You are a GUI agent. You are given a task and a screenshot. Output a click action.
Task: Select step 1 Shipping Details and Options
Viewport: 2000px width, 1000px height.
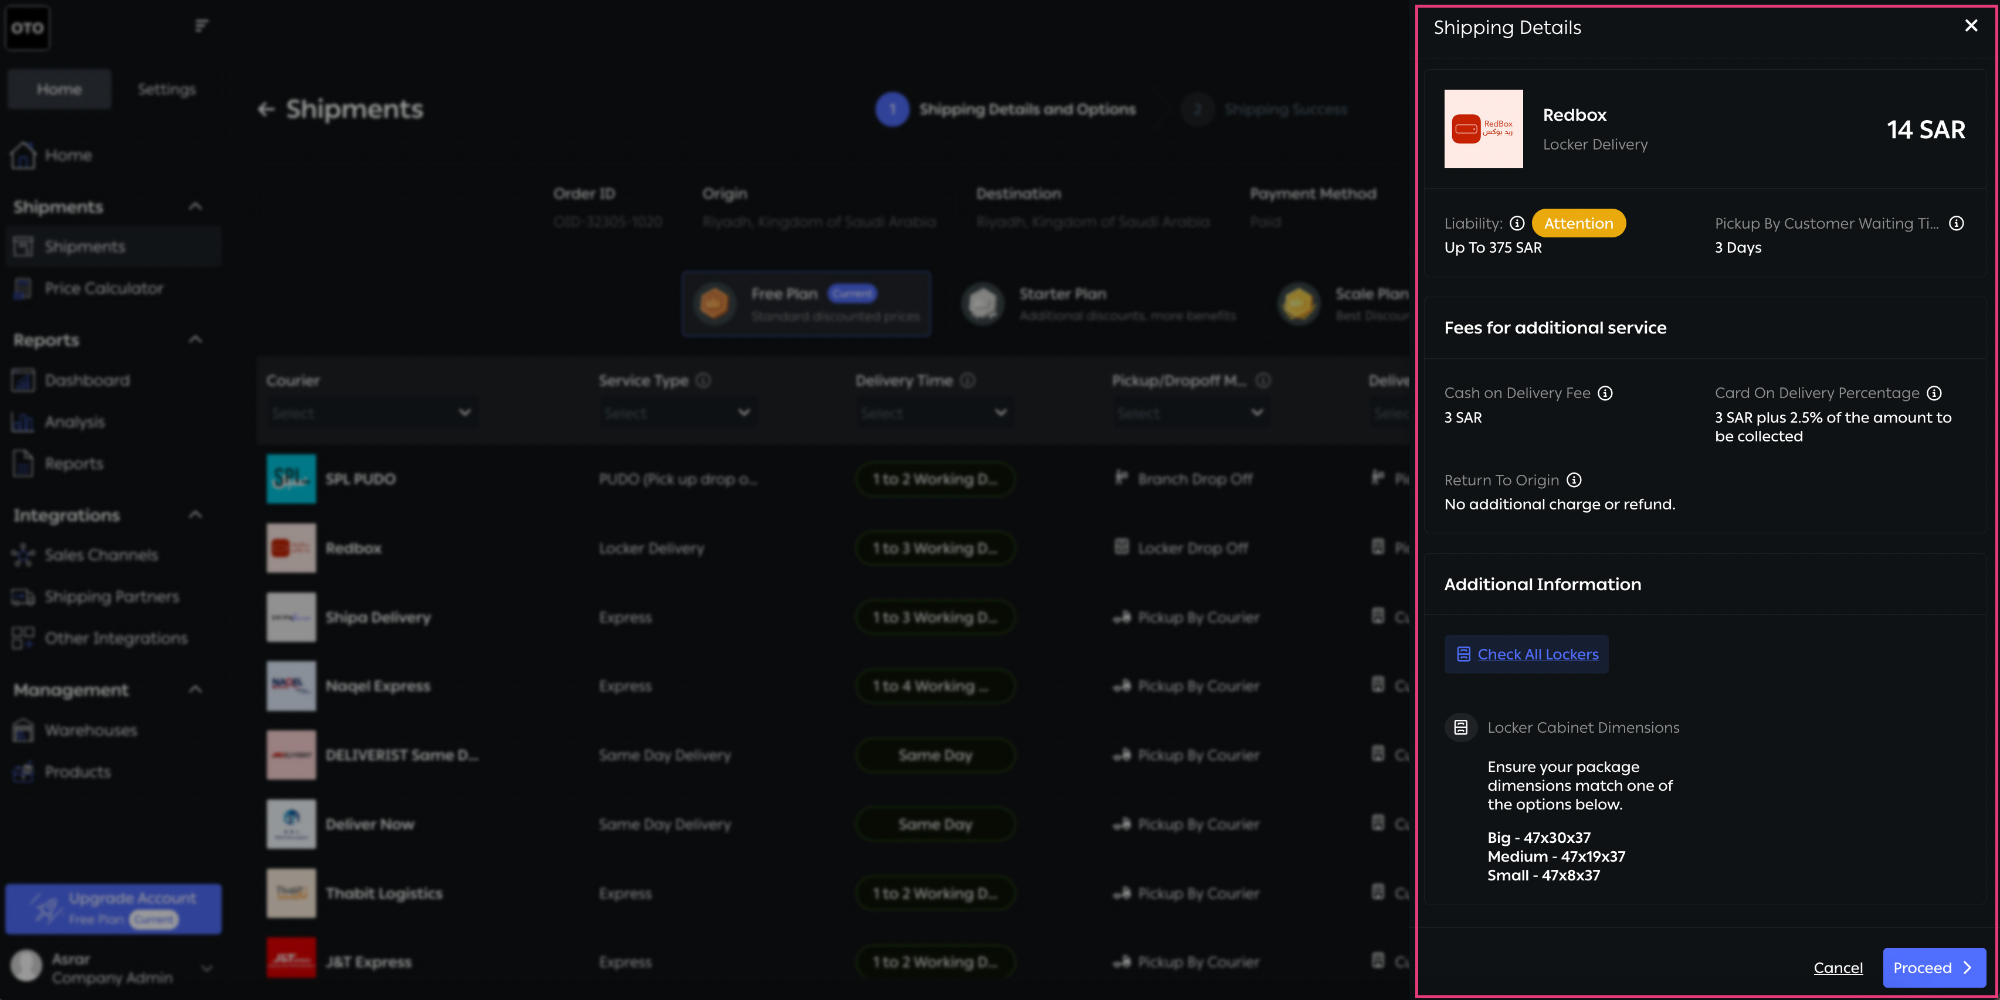pyautogui.click(x=1005, y=110)
